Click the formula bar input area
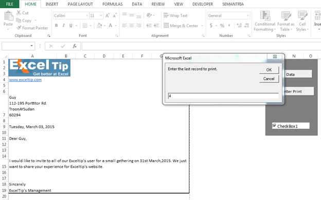321x200 pixels. 202,46
